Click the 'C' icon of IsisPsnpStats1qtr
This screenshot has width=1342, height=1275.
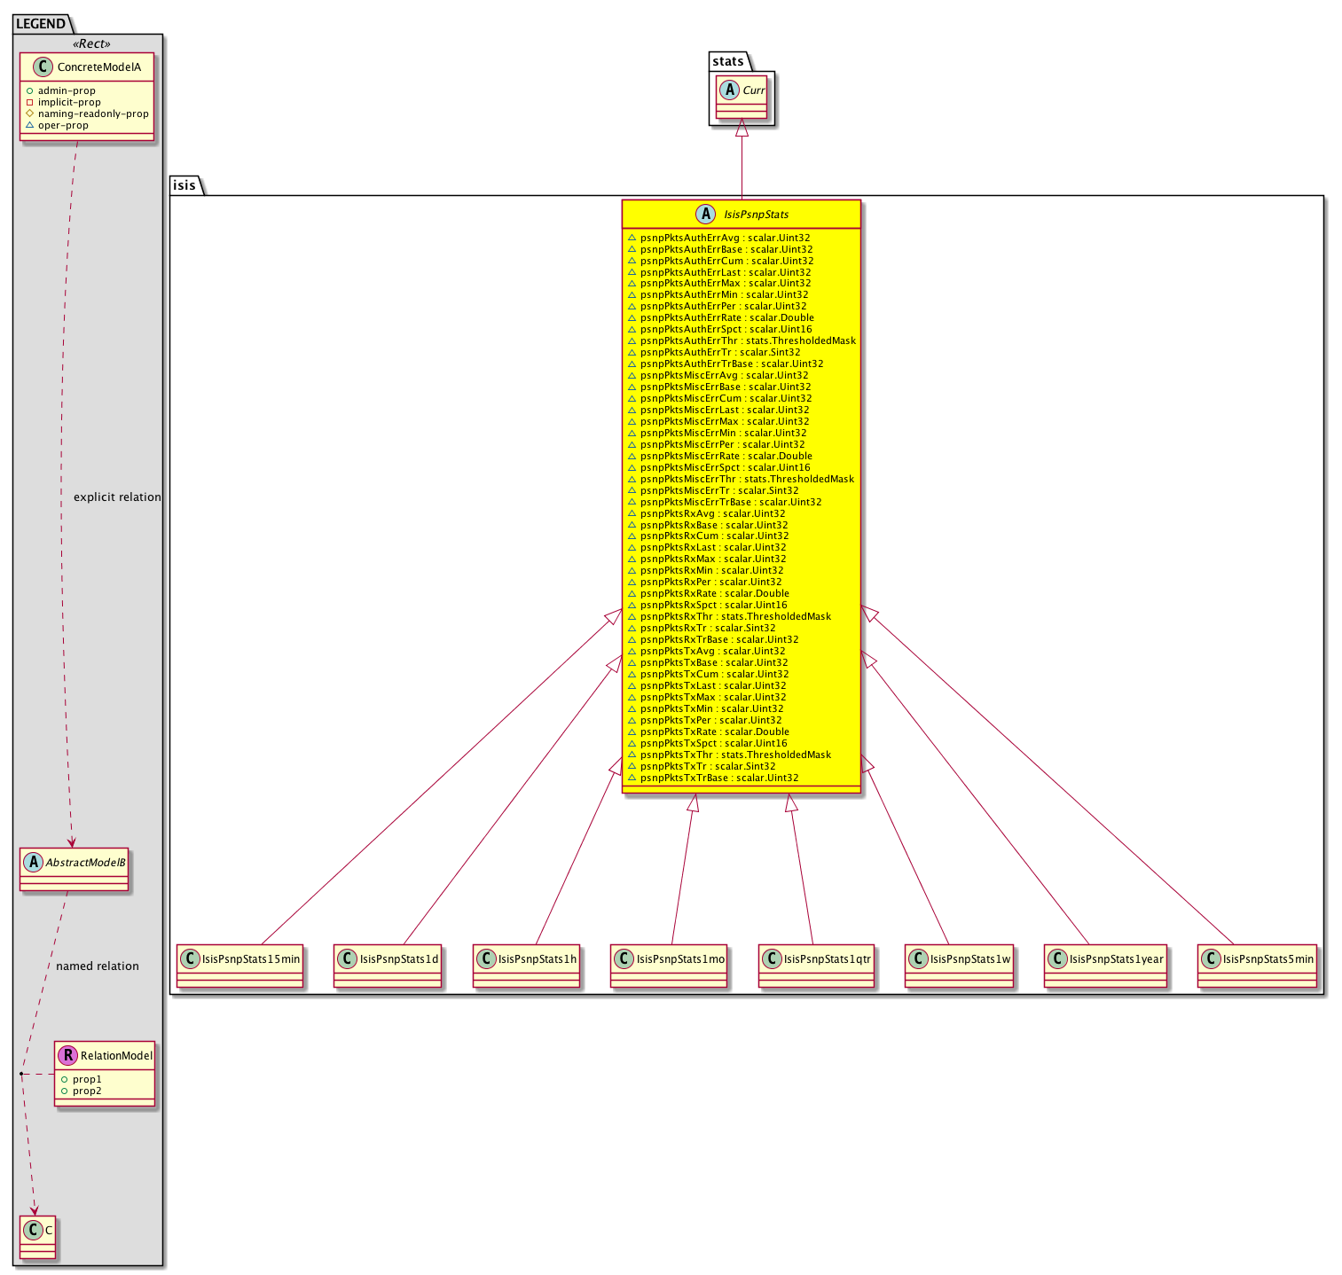click(x=771, y=958)
